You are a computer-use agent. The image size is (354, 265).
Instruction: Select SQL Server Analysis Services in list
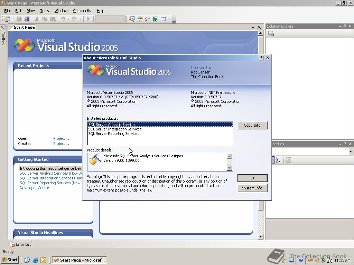pyautogui.click(x=160, y=125)
